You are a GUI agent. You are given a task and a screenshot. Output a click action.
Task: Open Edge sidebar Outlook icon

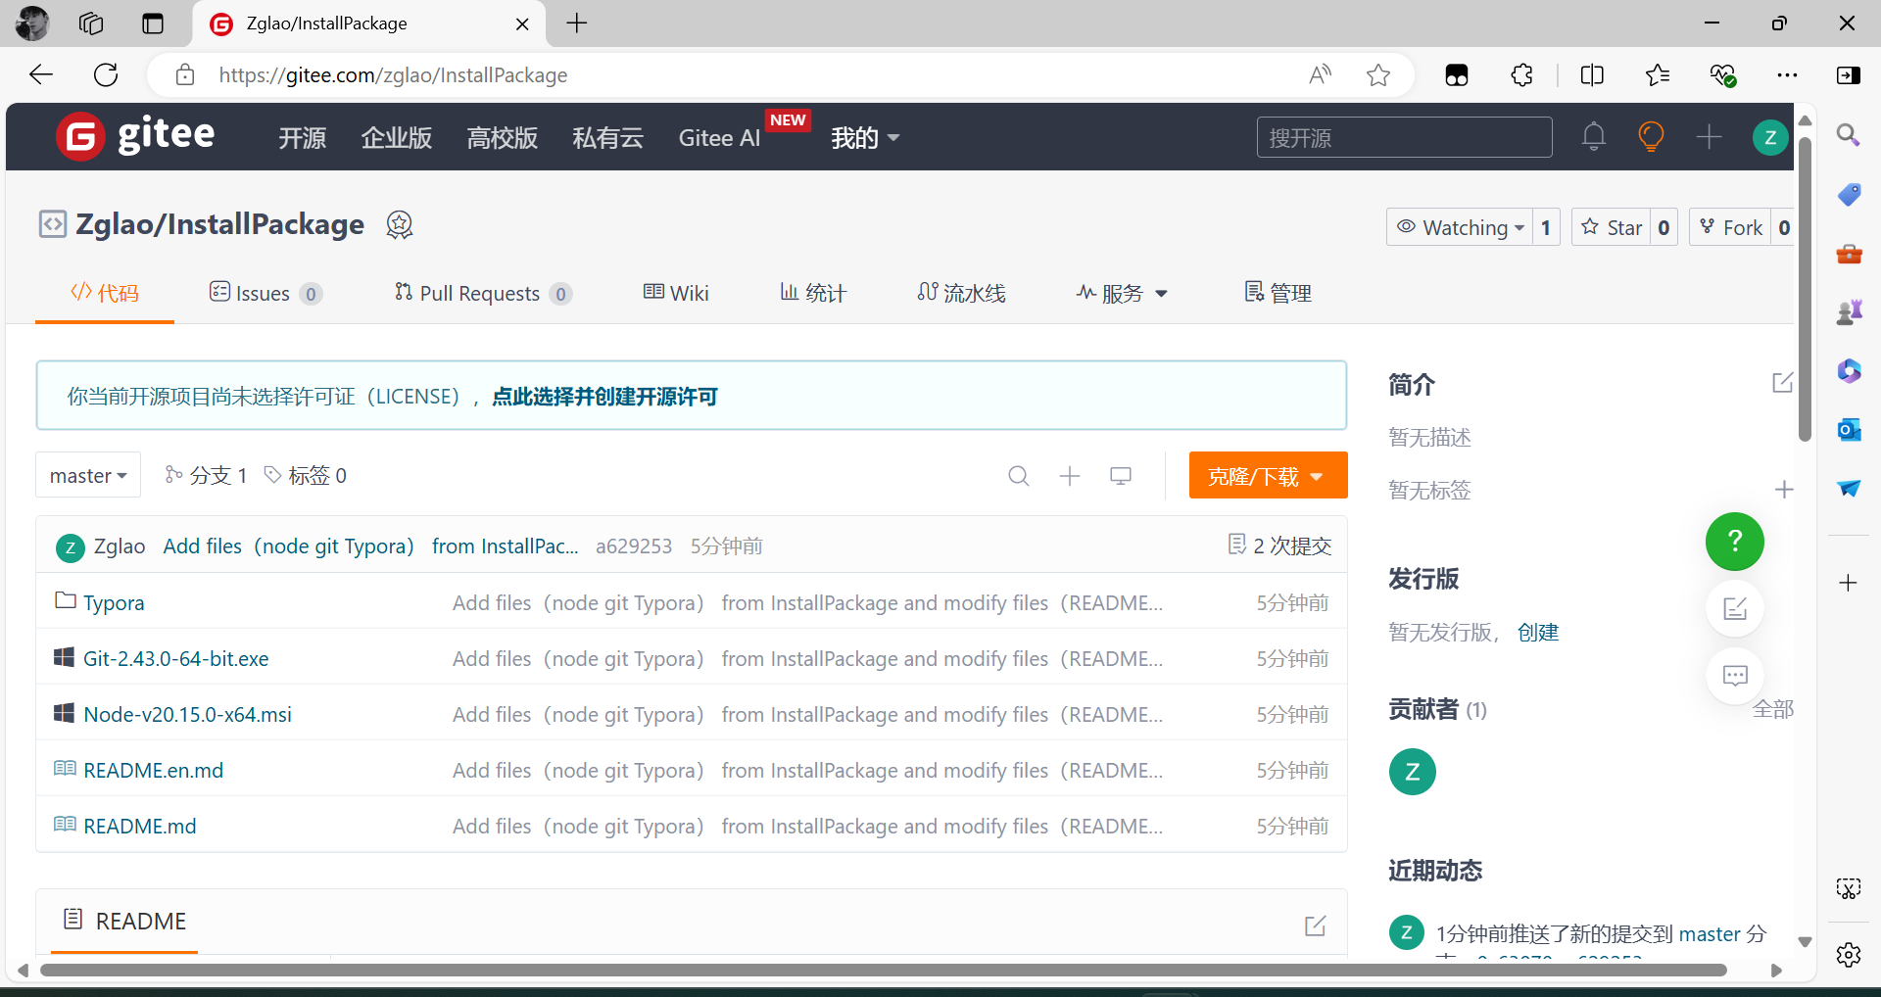1849,430
